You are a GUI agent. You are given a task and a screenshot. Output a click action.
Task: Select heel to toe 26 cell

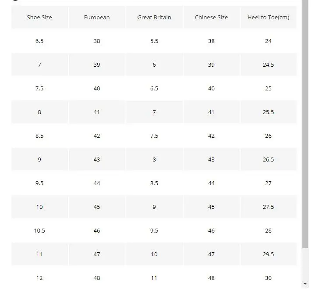(269, 136)
